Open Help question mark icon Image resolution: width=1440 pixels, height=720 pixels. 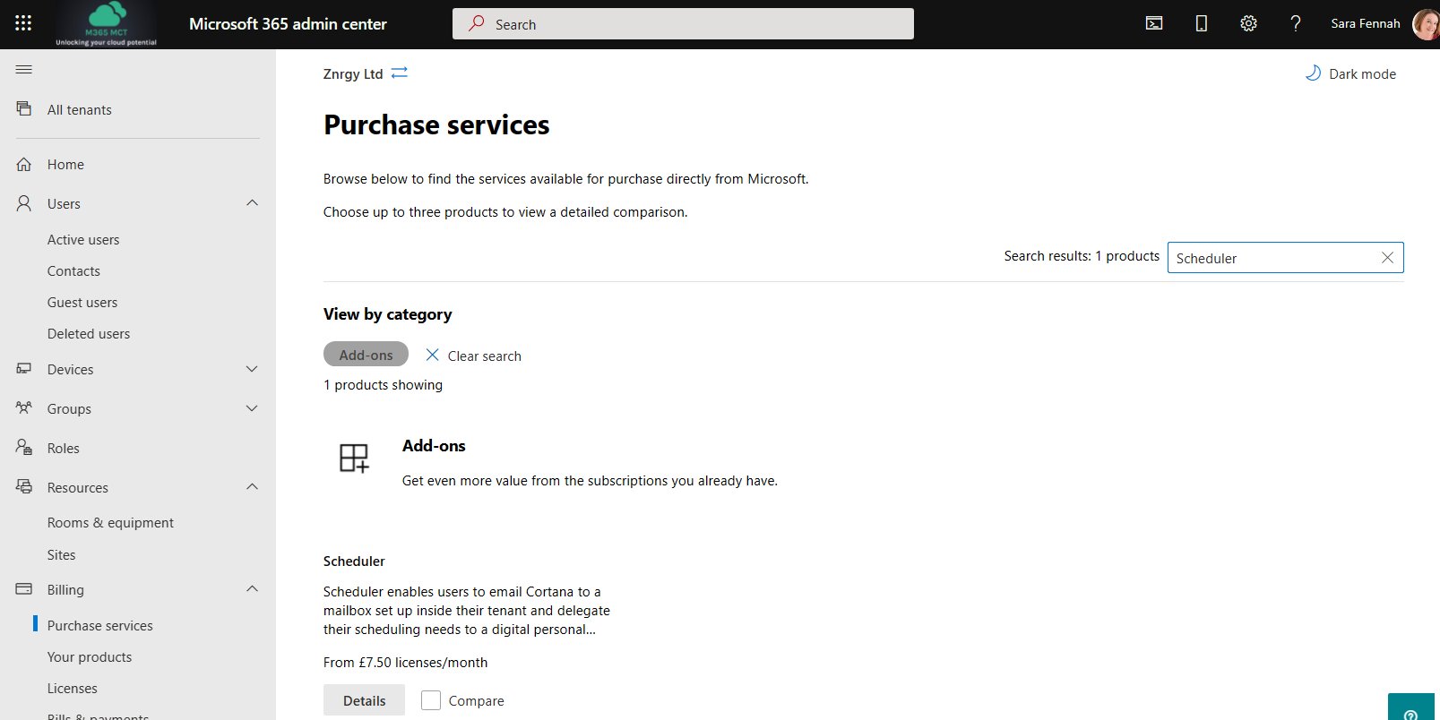[x=1295, y=23]
